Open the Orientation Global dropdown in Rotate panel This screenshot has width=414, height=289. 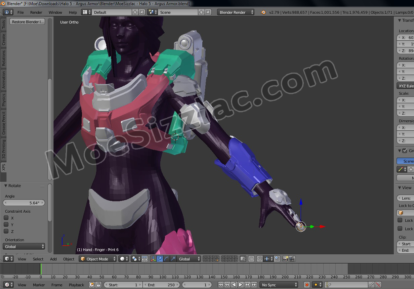pyautogui.click(x=24, y=246)
